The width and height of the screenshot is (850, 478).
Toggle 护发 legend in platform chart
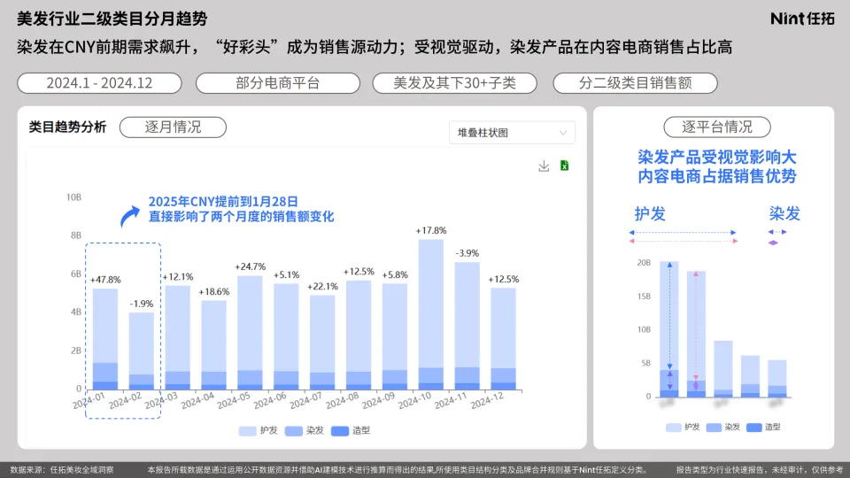coord(683,427)
